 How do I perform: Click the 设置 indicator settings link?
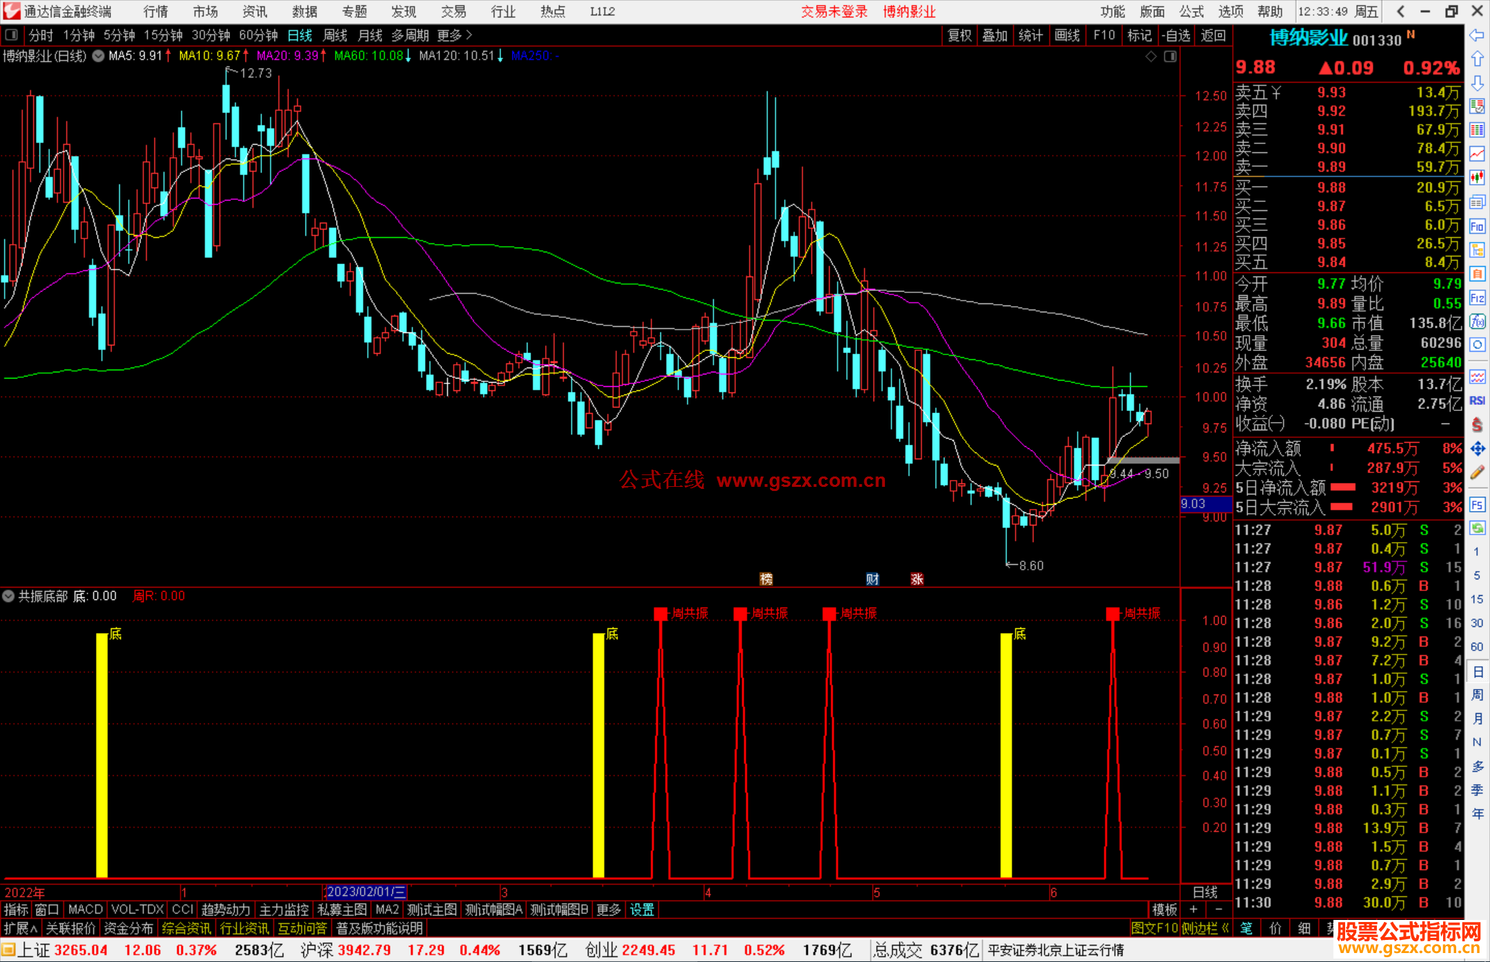642,910
